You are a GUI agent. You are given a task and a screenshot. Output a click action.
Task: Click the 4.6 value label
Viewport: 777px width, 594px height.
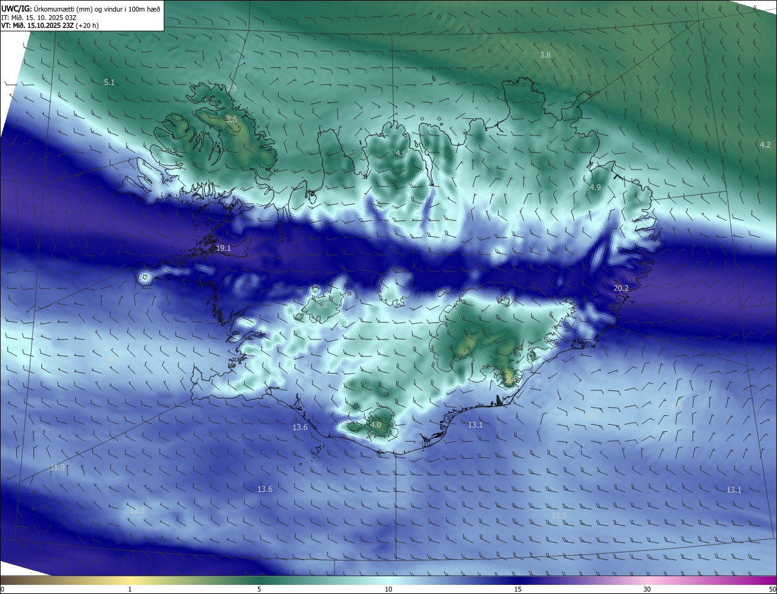[401, 154]
